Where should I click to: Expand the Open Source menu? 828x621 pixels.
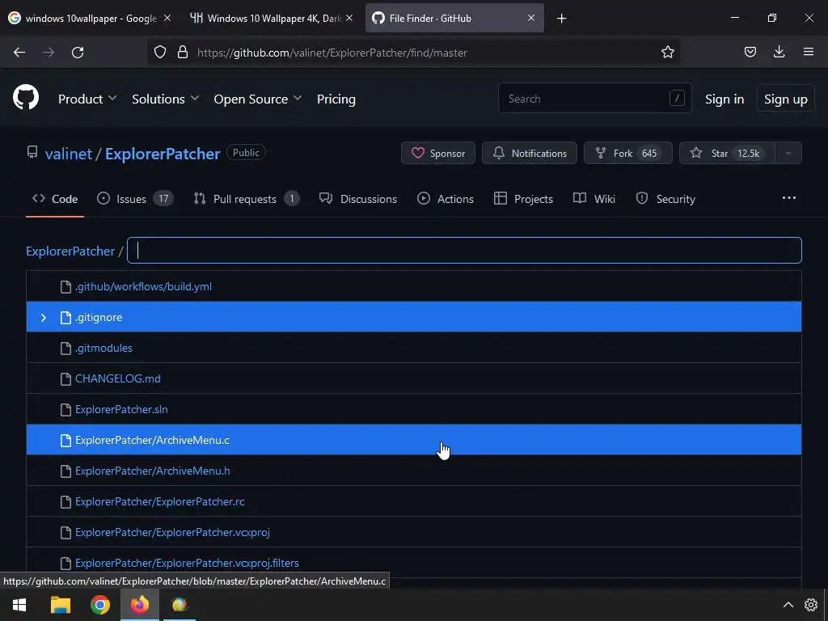click(x=258, y=99)
